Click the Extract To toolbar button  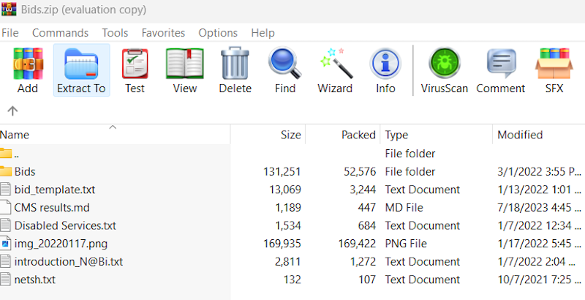pos(81,70)
